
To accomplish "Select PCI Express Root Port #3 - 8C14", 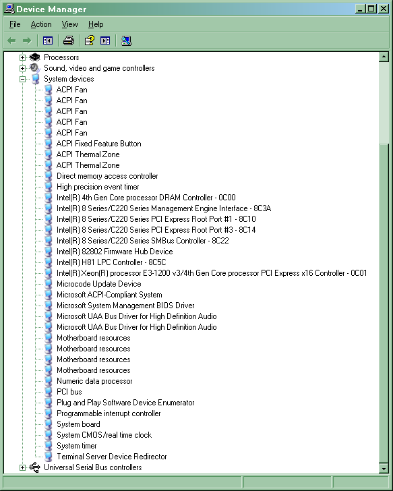I will [156, 230].
